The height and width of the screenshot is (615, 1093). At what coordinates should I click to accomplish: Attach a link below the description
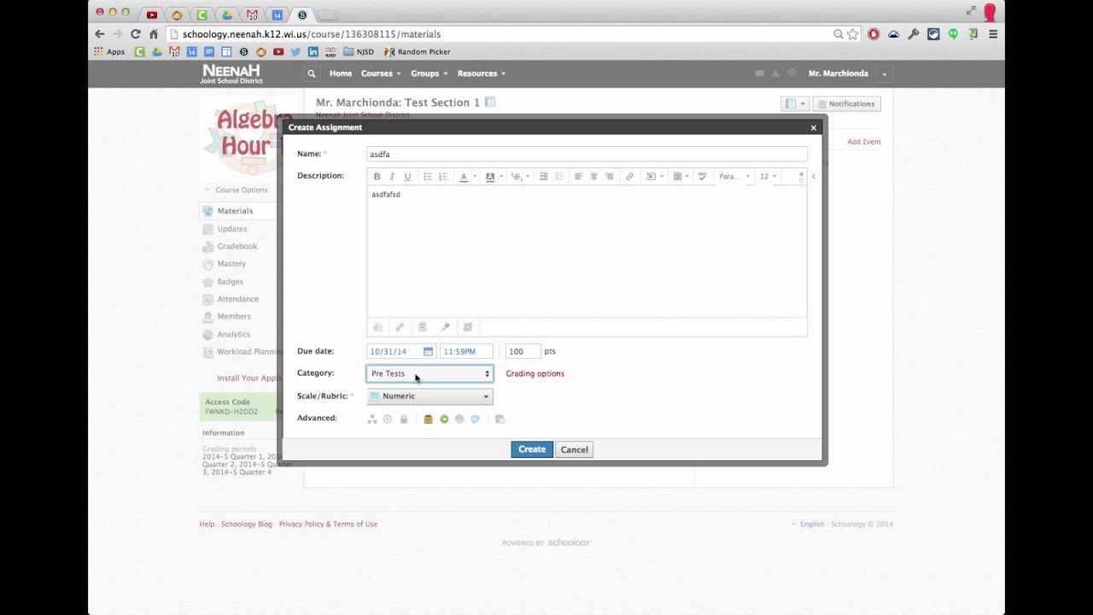pos(400,327)
